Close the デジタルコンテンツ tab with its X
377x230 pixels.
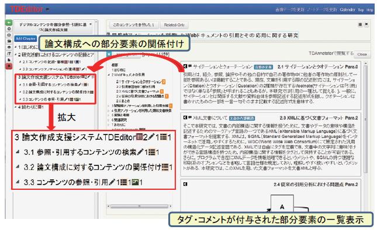pyautogui.click(x=91, y=24)
